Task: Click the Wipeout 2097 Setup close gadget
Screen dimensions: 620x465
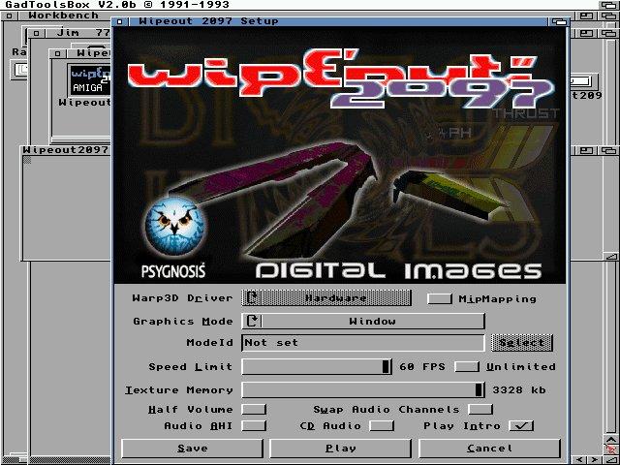Action: [x=120, y=21]
